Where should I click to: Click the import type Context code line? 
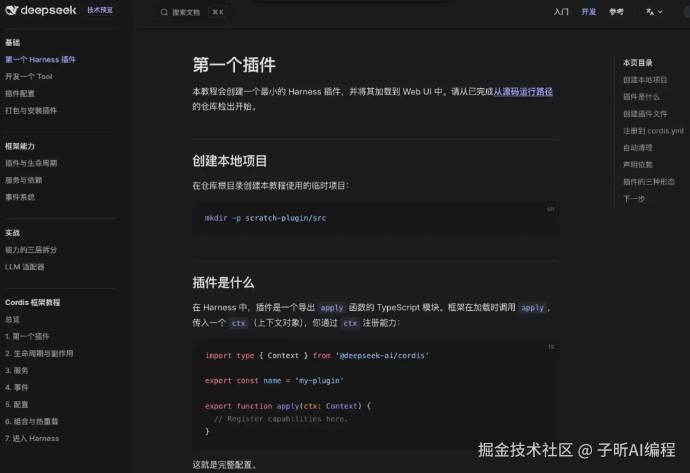point(317,356)
